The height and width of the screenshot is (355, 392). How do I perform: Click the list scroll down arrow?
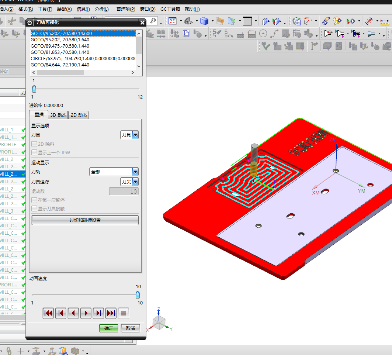(x=139, y=66)
